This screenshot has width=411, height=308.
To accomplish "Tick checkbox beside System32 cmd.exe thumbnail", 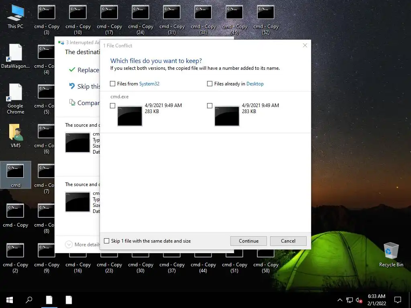I will 112,105.
